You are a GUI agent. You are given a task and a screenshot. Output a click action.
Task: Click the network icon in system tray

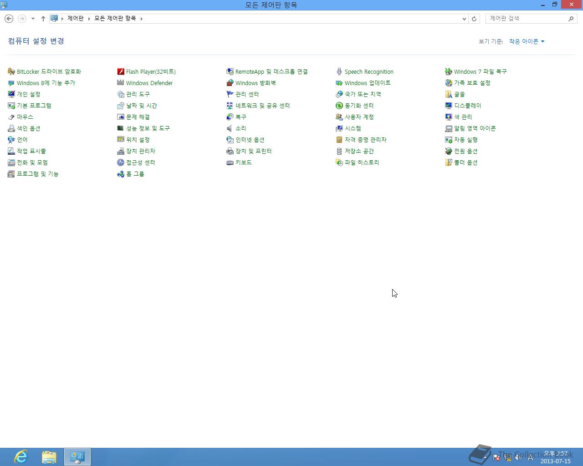coord(507,458)
